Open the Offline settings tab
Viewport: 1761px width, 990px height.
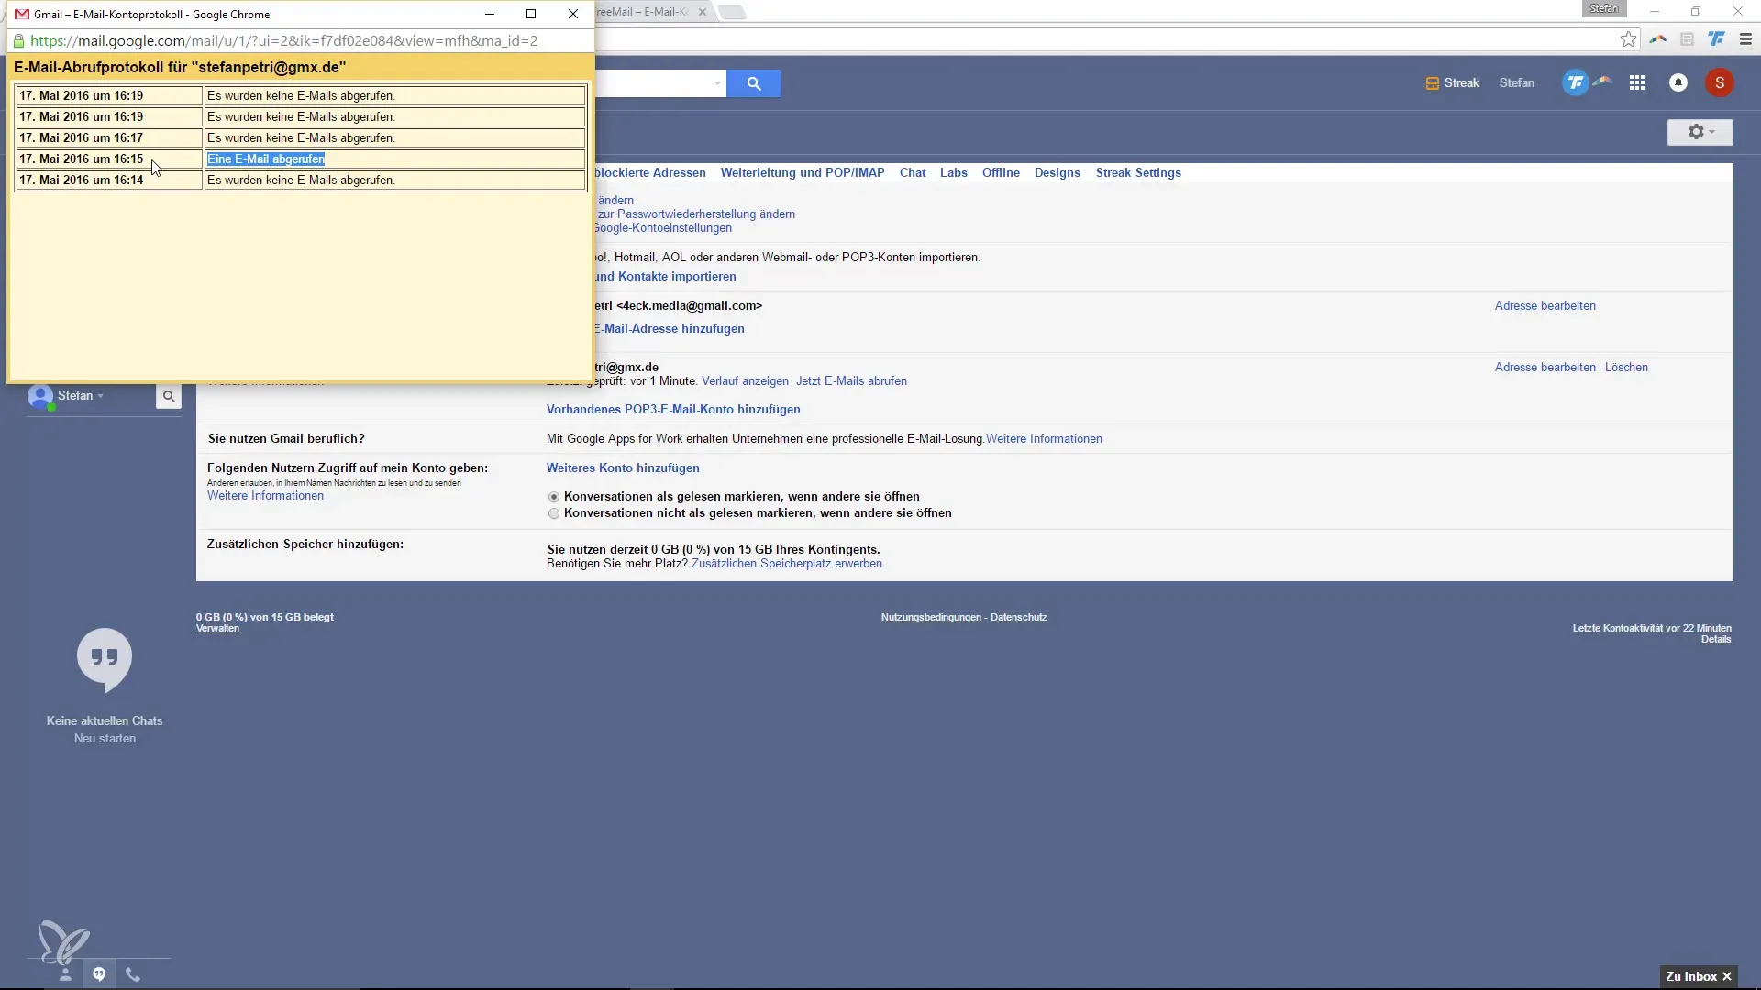[1001, 172]
